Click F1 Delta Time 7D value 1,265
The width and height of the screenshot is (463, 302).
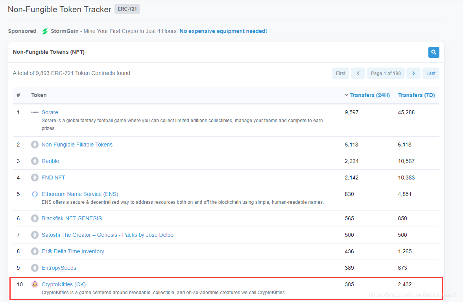point(404,251)
